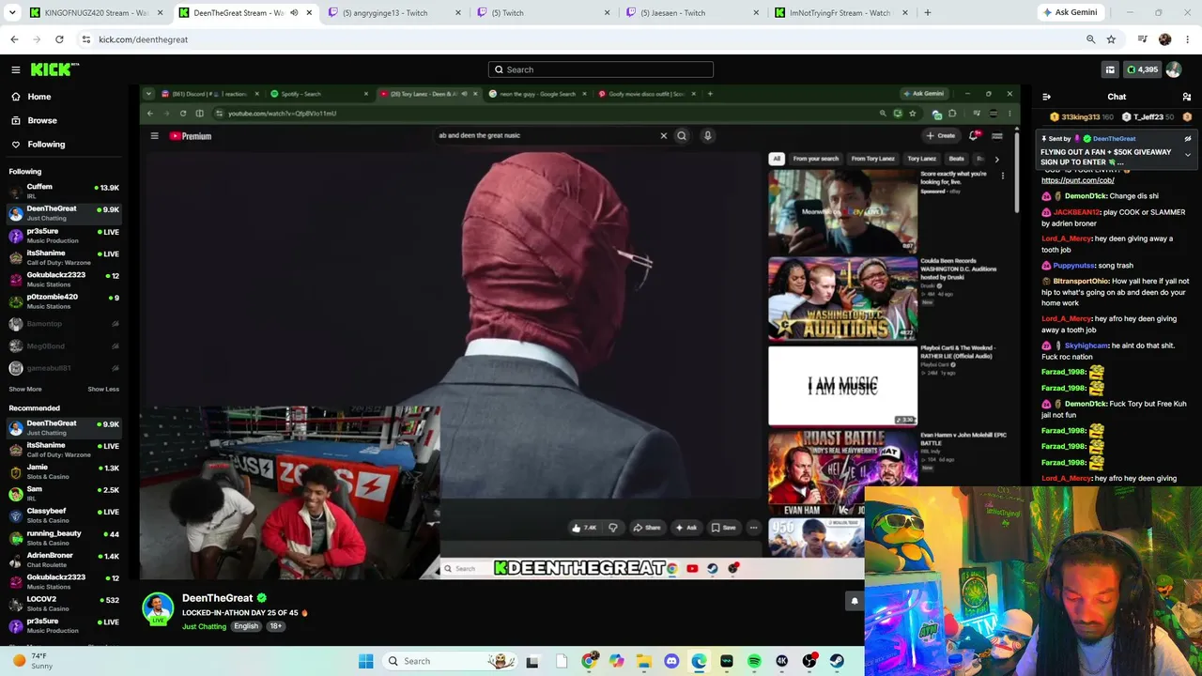Open Home in the Kick sidebar
1202x676 pixels.
pos(39,97)
